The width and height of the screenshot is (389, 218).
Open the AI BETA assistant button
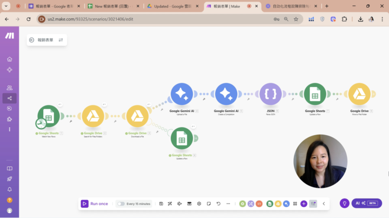367,203
